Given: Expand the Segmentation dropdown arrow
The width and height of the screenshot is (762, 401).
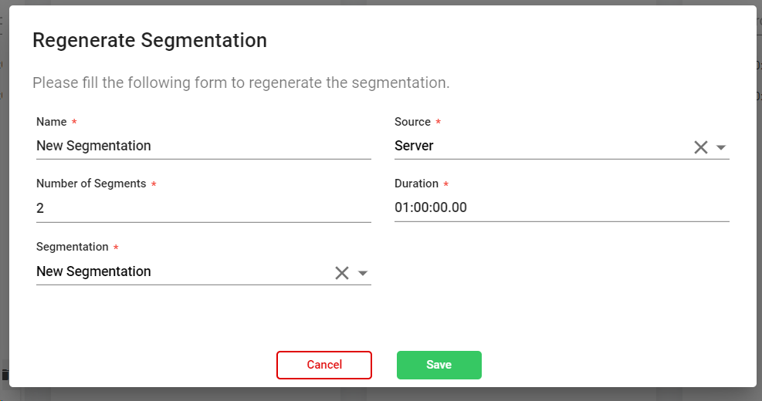Looking at the screenshot, I should click(x=363, y=272).
